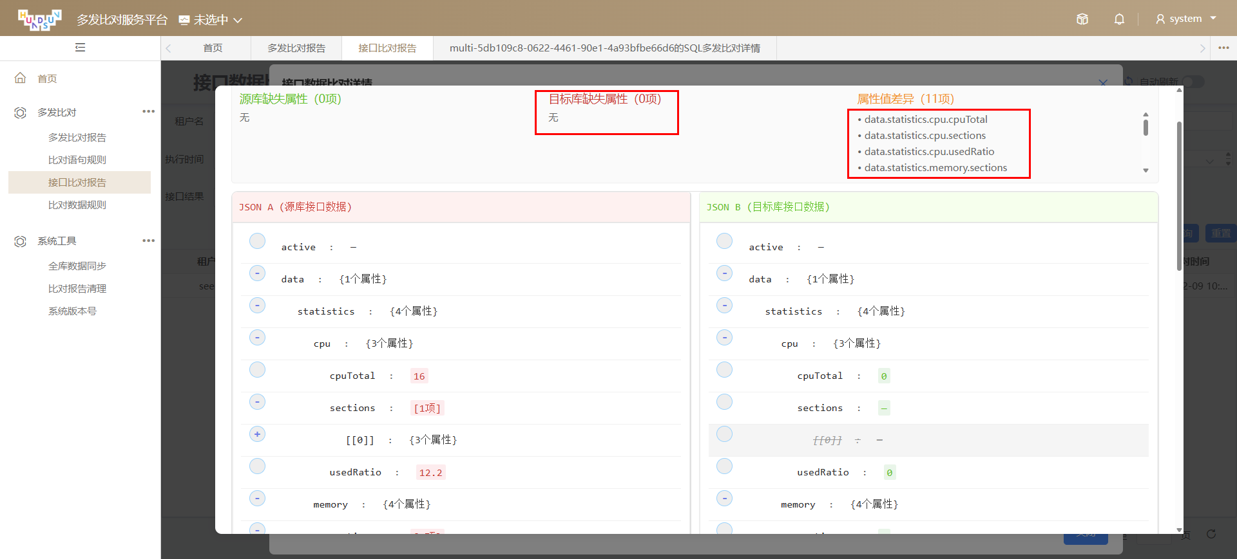
Task: Click the refresh icon at bottom right
Action: coord(1211,535)
